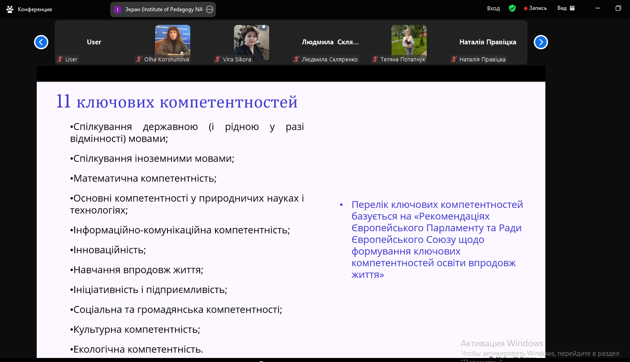Click the bullet Математична компетентність
The width and height of the screenshot is (630, 362).
coord(143,178)
